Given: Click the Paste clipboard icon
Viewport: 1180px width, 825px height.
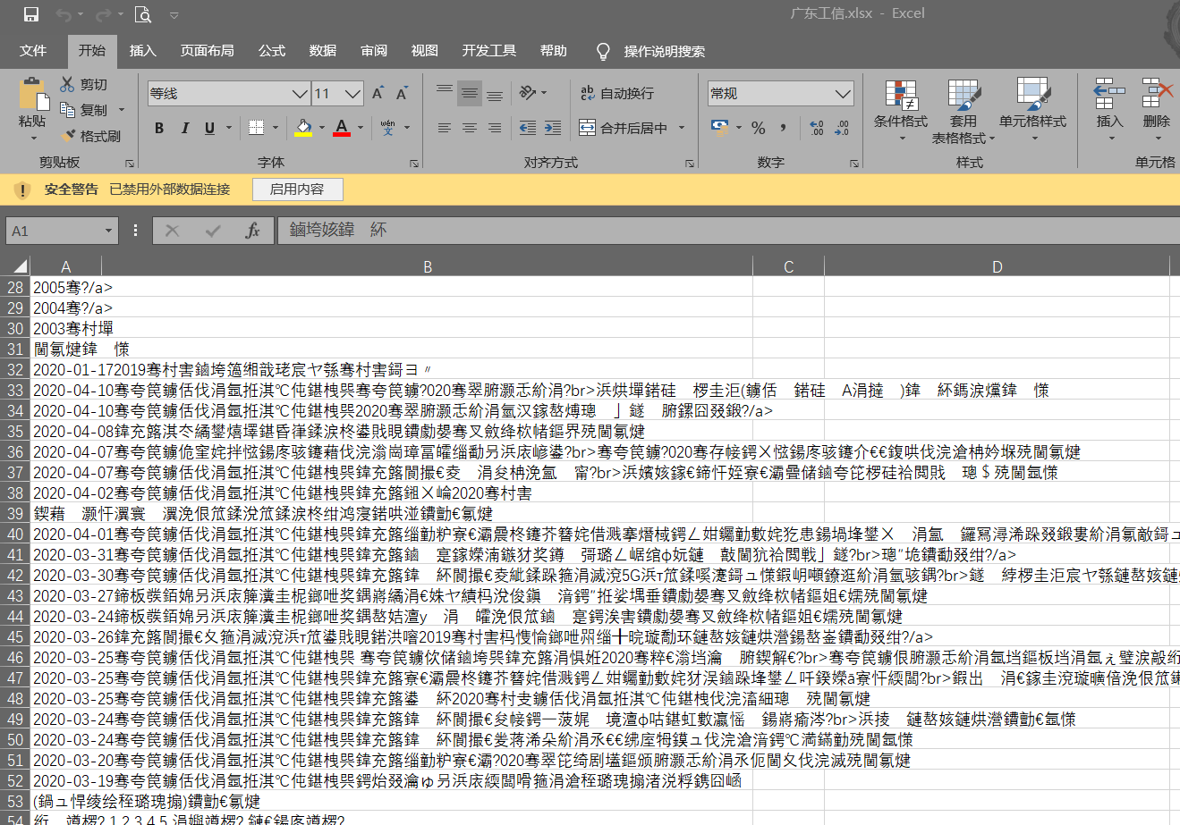Looking at the screenshot, I should click(33, 93).
